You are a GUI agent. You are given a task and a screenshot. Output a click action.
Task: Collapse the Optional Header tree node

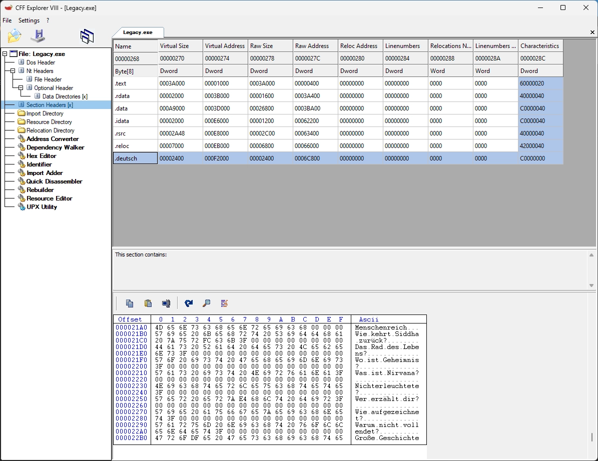[x=21, y=87]
